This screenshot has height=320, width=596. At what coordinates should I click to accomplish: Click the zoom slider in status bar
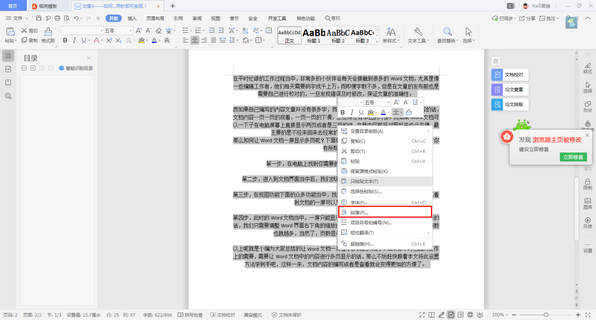[545, 315]
